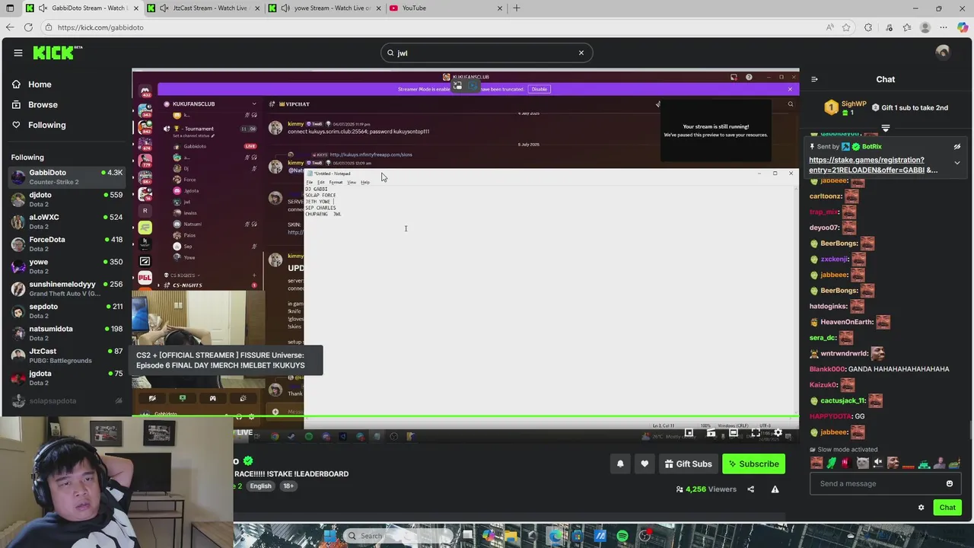
Task: Open File Explorer from the taskbar
Action: tap(511, 536)
